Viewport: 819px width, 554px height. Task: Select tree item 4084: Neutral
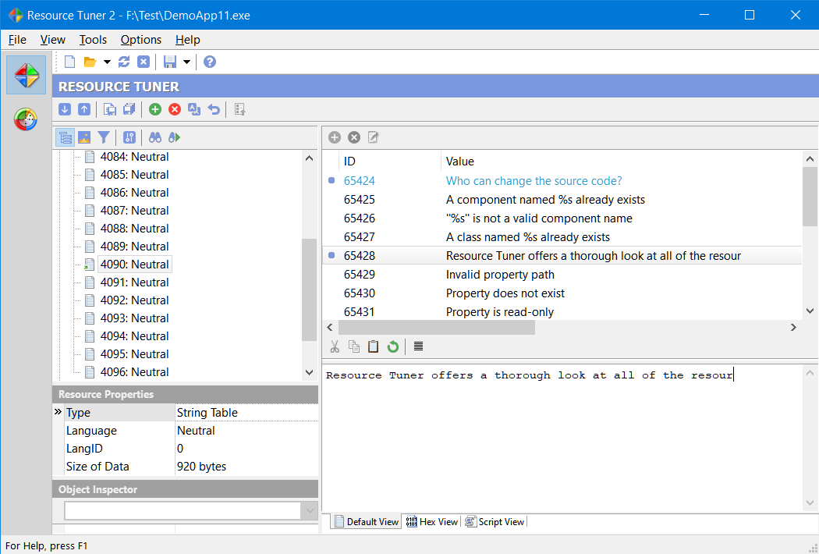(x=134, y=157)
